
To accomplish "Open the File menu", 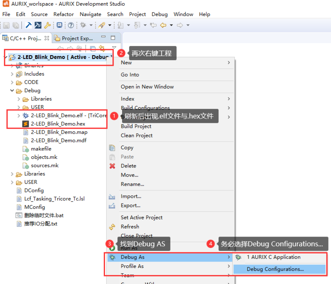I will 6,14.
